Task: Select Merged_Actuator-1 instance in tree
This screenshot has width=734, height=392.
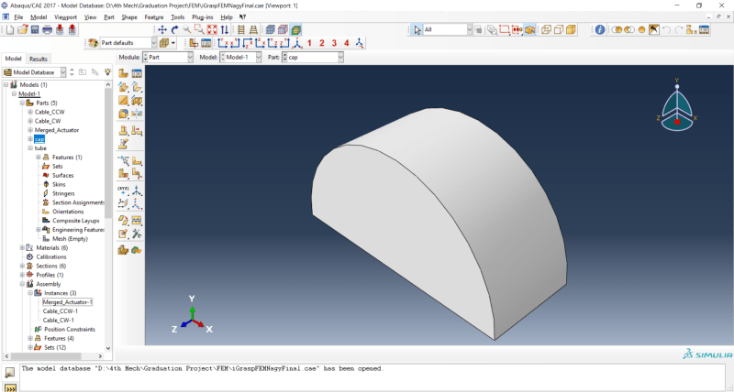Action: 67,302
